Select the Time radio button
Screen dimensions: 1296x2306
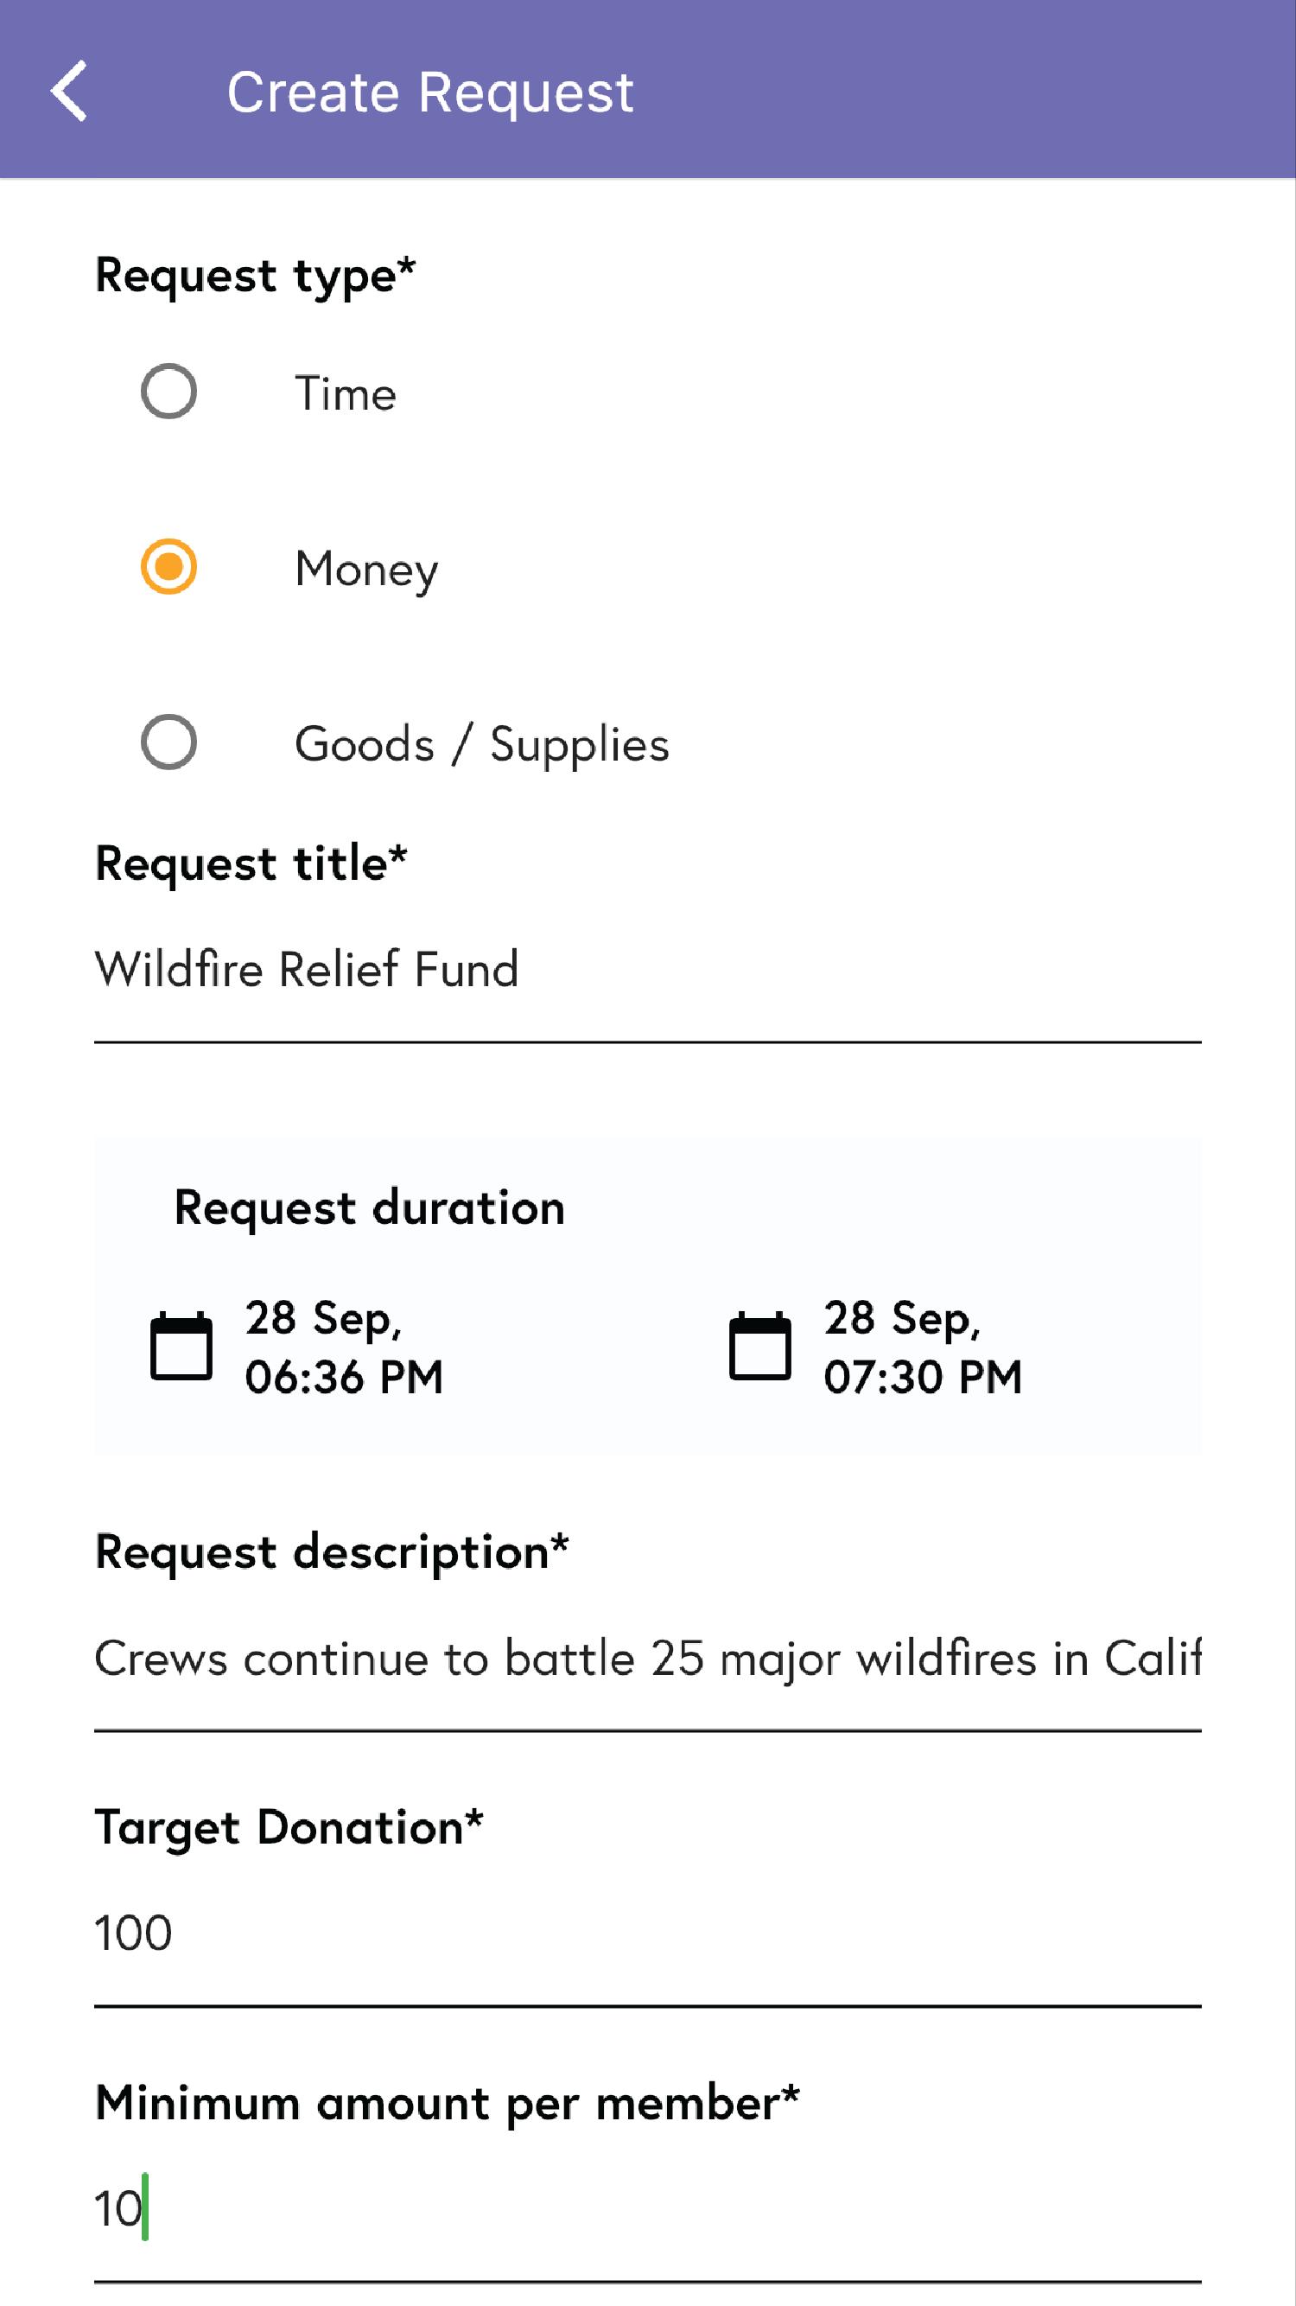(168, 392)
